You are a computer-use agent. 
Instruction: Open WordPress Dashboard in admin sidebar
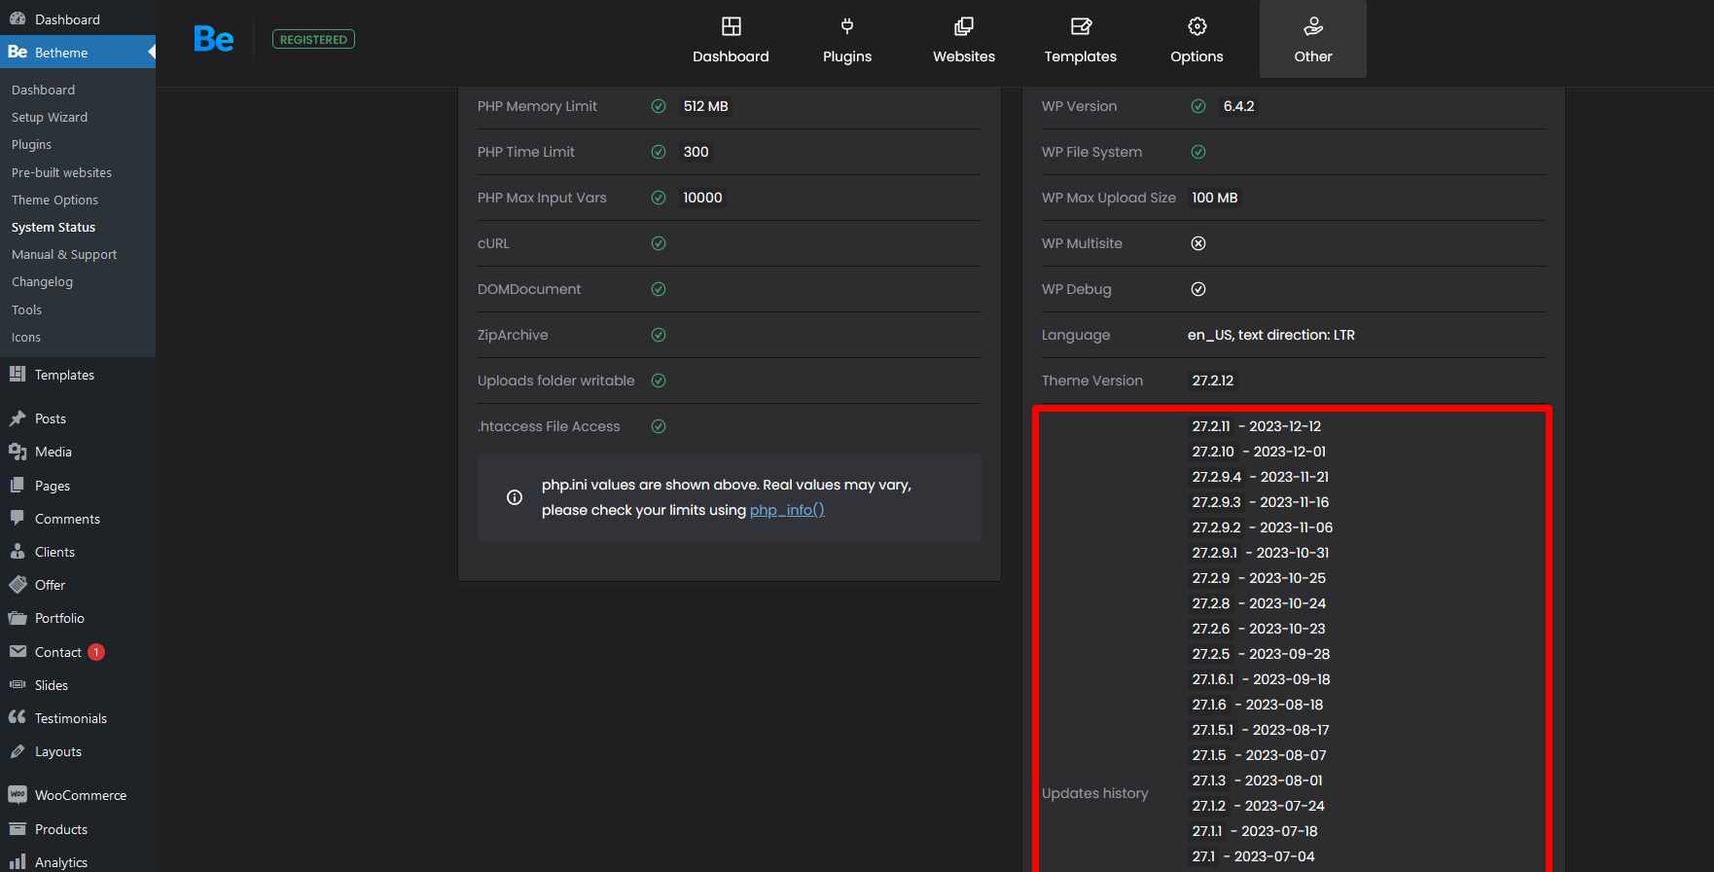coord(78,18)
